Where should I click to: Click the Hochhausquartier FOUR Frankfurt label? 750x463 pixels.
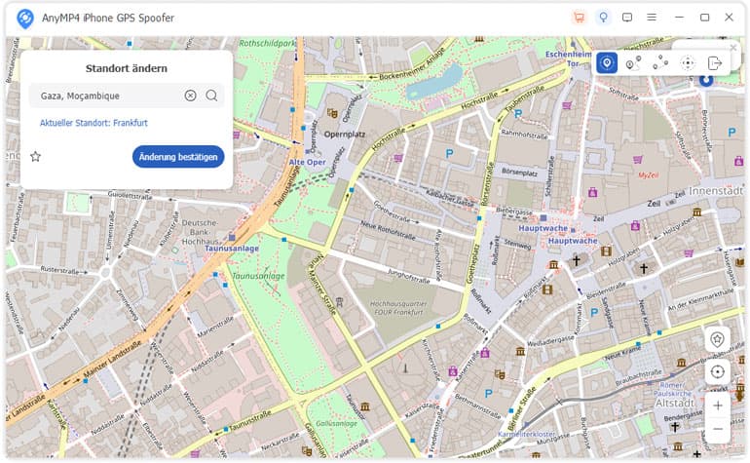point(398,308)
